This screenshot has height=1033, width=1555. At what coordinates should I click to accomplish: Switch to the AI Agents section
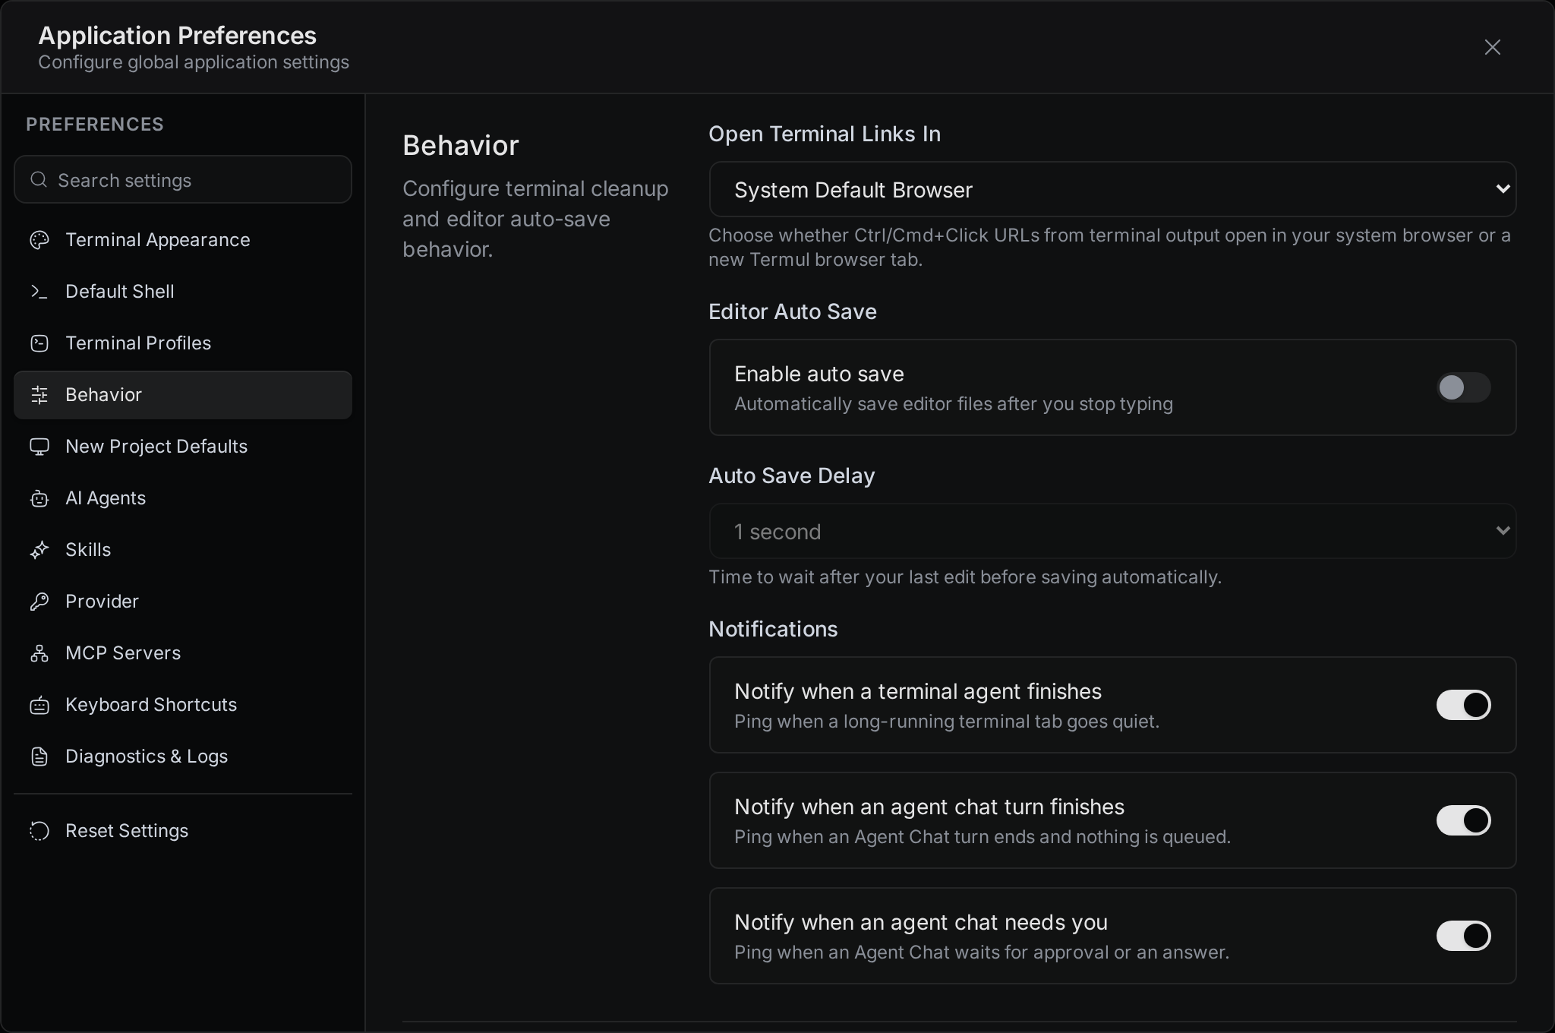(x=183, y=498)
